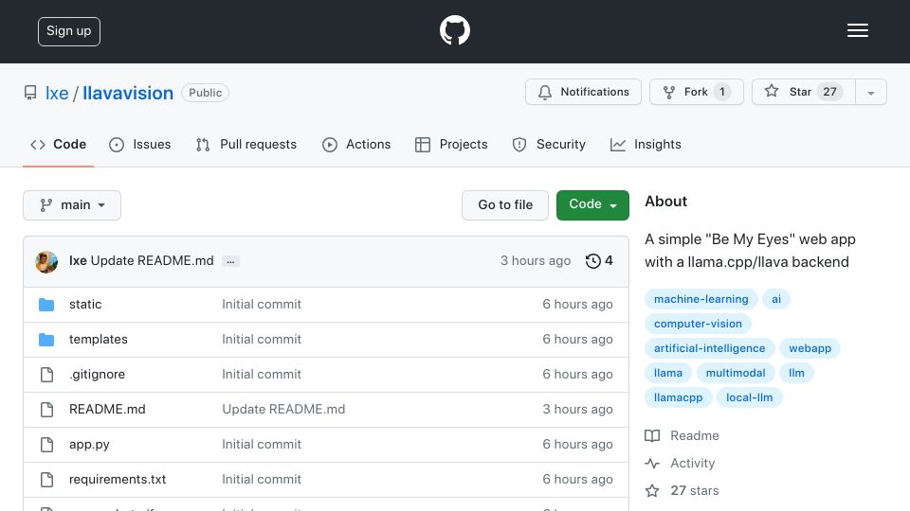Image resolution: width=910 pixels, height=511 pixels.
Task: Switch to the Projects tab
Action: pyautogui.click(x=451, y=144)
